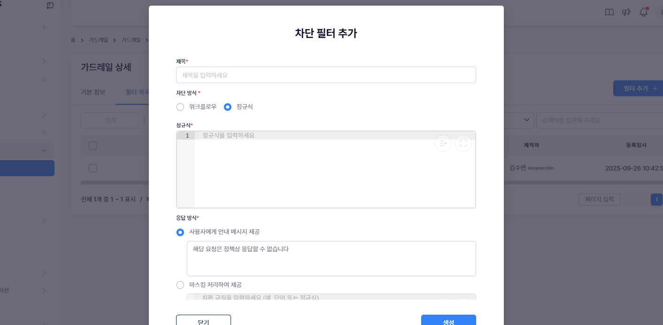Collapse the expanded sidebar menu chevron
663x325 pixels.
[45, 150]
